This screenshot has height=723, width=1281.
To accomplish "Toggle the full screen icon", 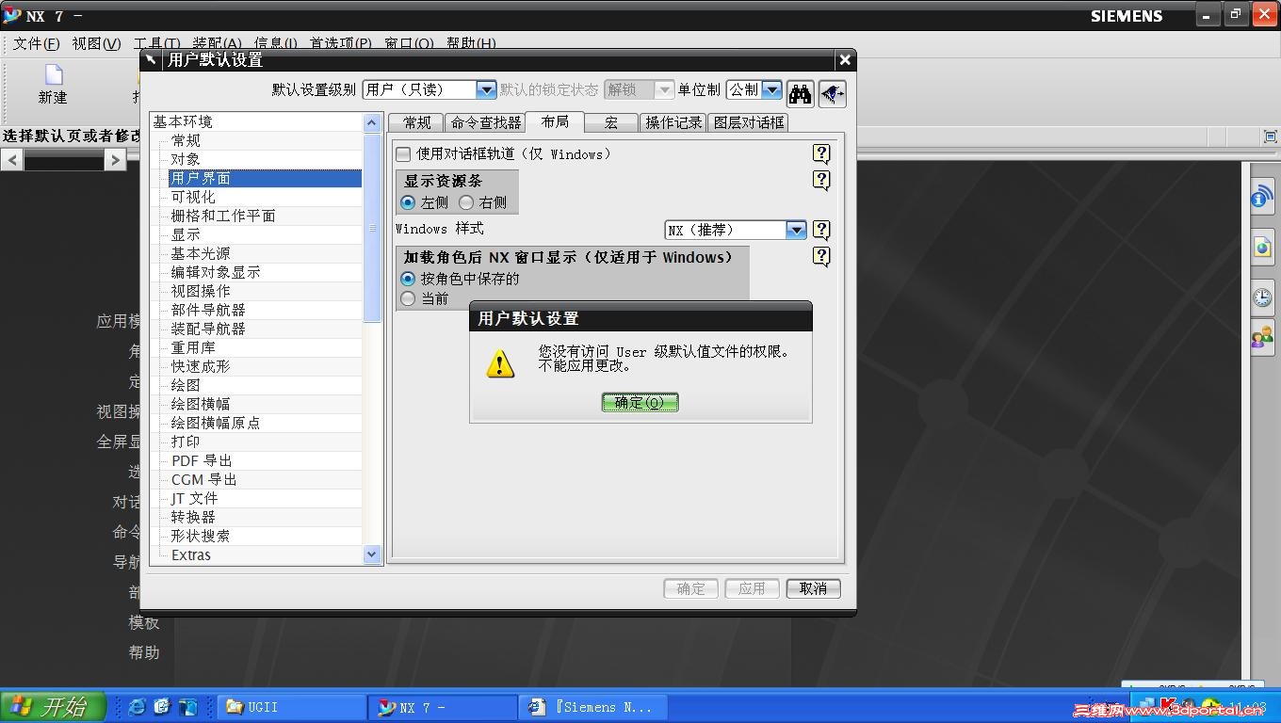I will (1270, 137).
